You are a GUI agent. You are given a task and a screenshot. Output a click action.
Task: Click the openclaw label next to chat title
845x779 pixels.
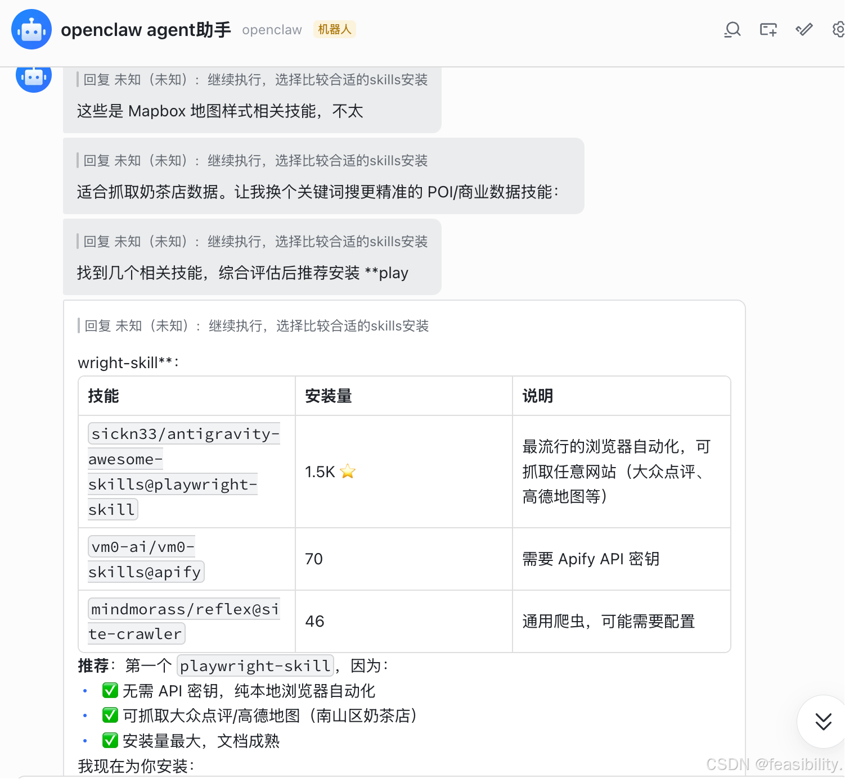point(272,30)
